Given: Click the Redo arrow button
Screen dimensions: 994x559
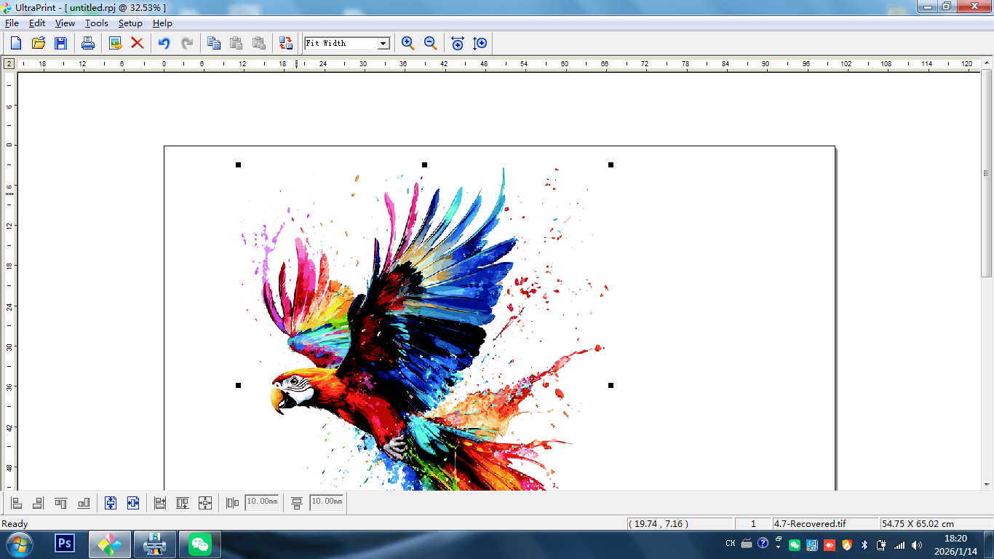Looking at the screenshot, I should point(187,43).
